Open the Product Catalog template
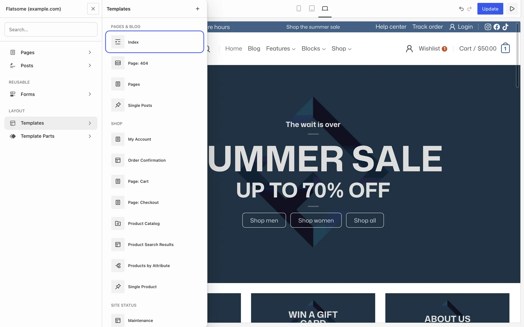 155,224
